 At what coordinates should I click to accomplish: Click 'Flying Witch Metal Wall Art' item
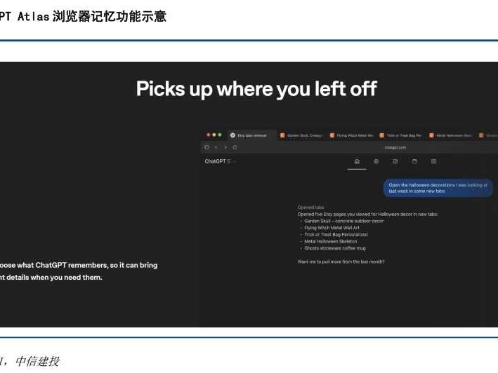click(x=332, y=228)
